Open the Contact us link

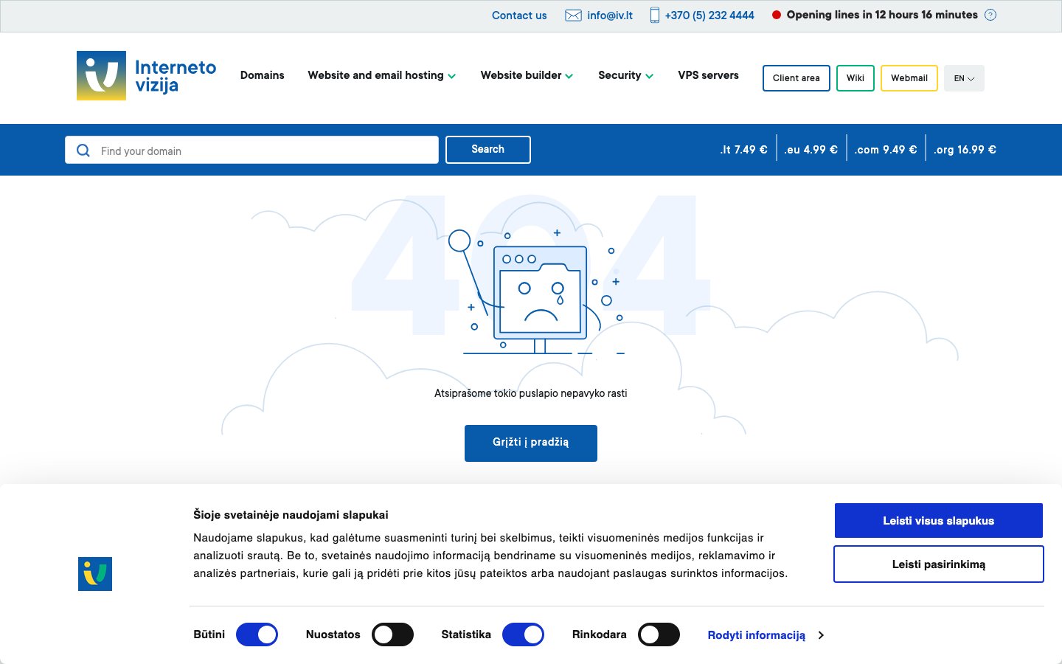(x=519, y=15)
